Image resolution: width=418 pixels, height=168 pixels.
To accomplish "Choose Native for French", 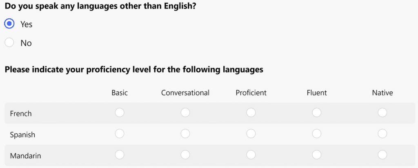I will 382,113.
